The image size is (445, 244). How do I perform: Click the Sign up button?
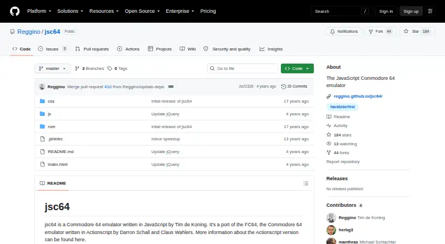tap(411, 11)
